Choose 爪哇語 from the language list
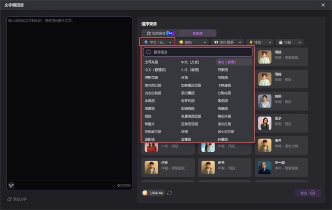Screen dimensions: 332x210 coord(223,78)
